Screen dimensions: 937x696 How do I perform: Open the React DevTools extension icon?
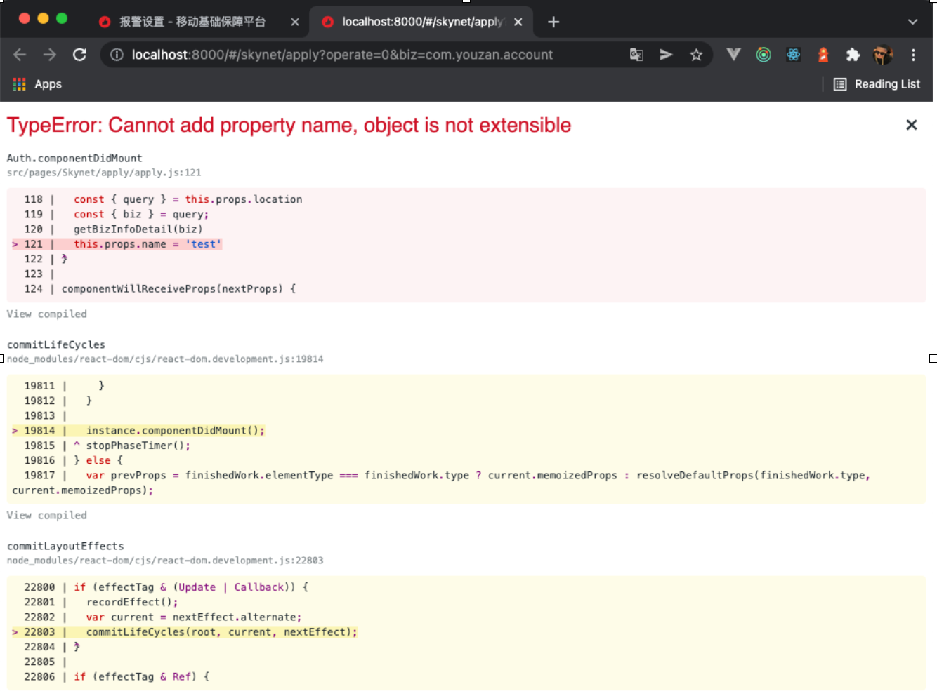coord(793,55)
